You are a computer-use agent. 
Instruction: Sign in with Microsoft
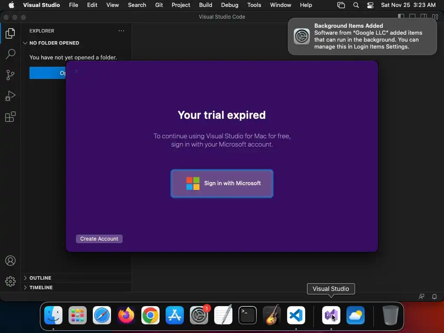(x=222, y=183)
